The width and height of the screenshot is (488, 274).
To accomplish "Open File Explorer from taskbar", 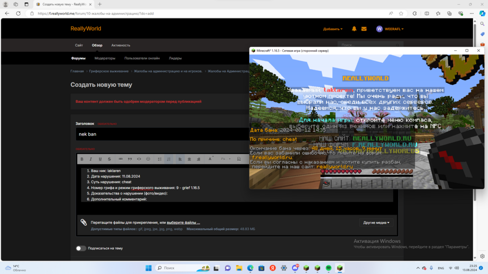I will 239,268.
